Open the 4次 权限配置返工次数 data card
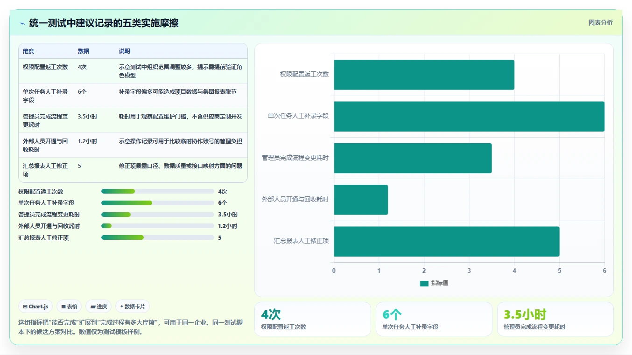Screen dimensions: 632x355 click(x=313, y=319)
